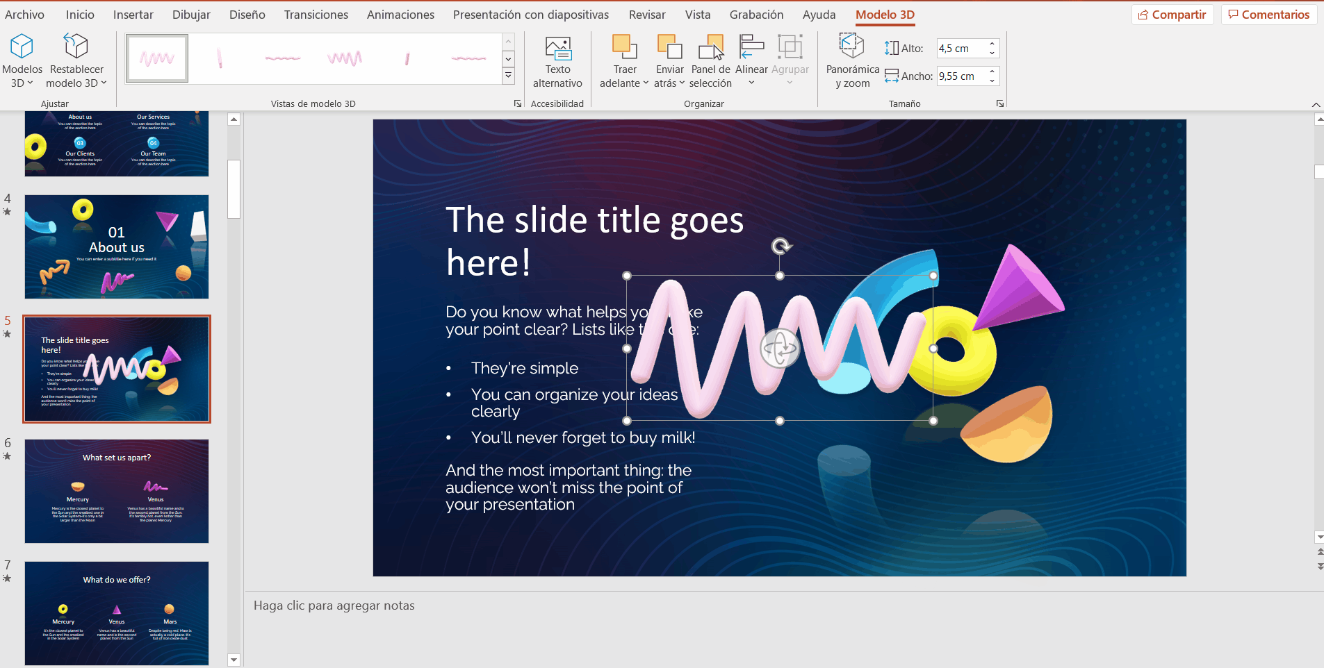Viewport: 1324px width, 668px height.
Task: Move the views gallery down one row
Action: tap(508, 59)
